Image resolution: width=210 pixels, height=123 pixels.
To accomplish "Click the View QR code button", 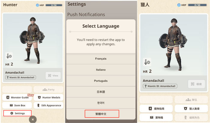I will tap(53, 76).
